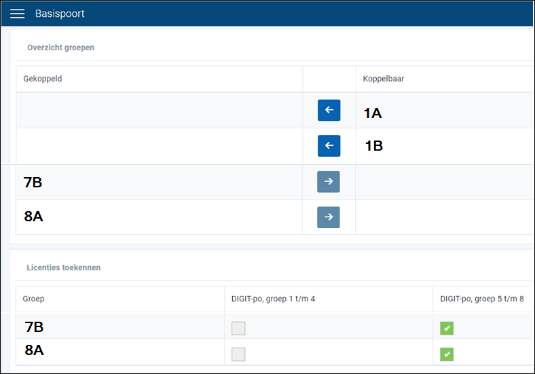Enable groep 1 t/m 4 license for 8A

(238, 354)
